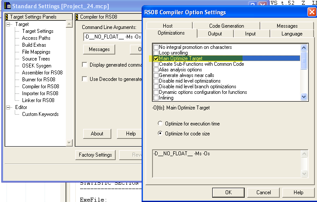Select Assembler for RS08 panel
Screen dimensions: 317x202
pos(42,73)
